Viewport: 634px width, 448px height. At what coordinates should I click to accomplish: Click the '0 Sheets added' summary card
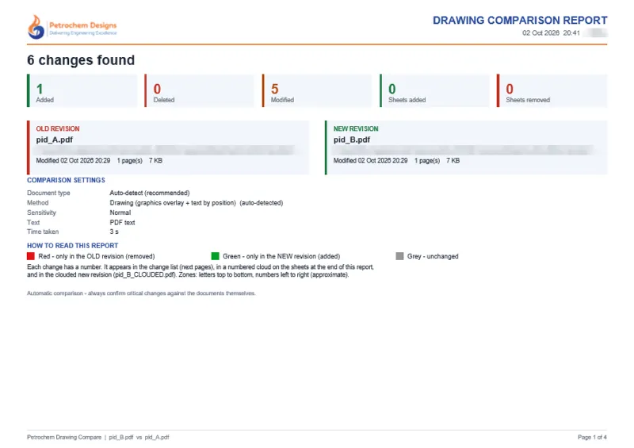pos(434,90)
